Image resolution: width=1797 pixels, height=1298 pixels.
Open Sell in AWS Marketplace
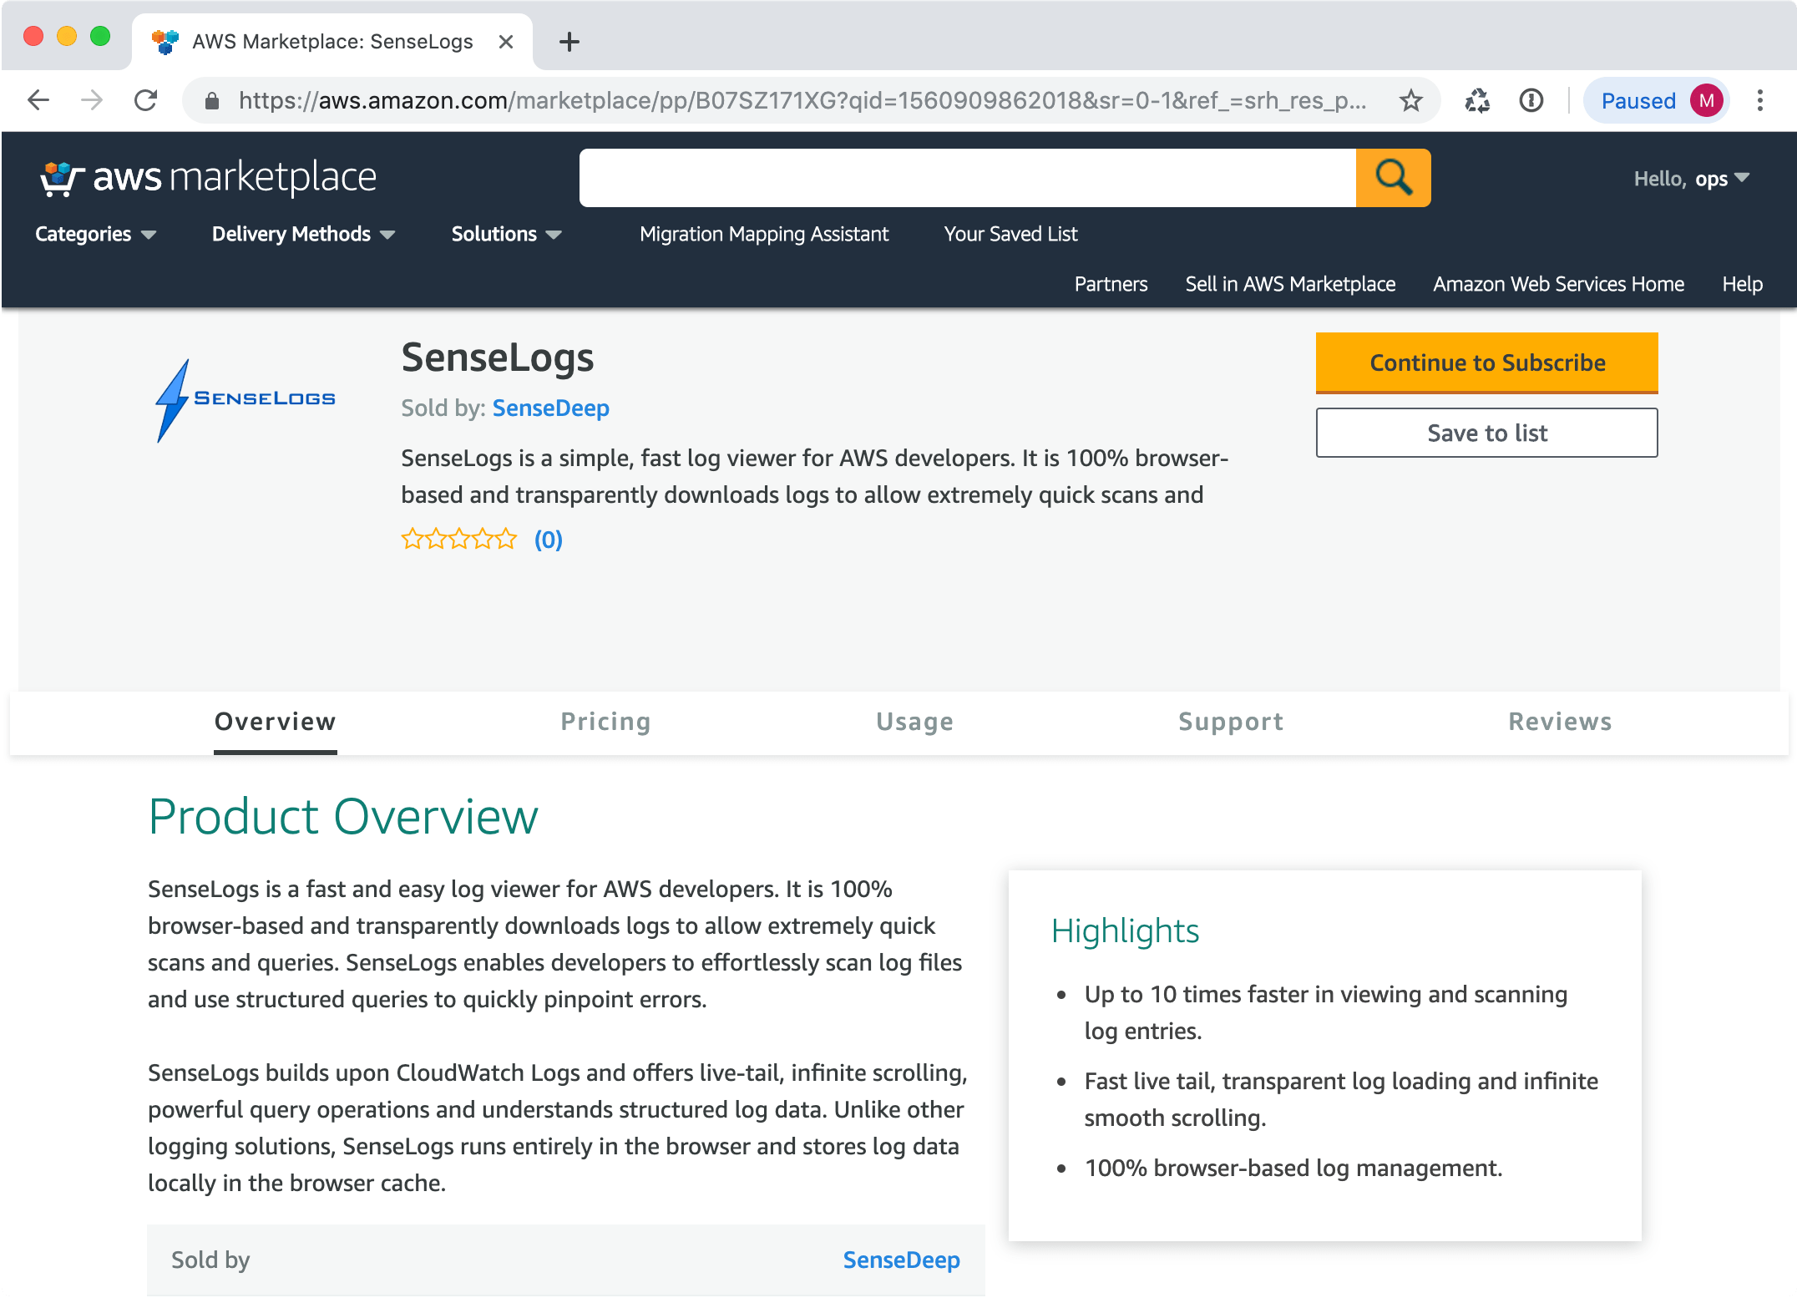point(1290,285)
